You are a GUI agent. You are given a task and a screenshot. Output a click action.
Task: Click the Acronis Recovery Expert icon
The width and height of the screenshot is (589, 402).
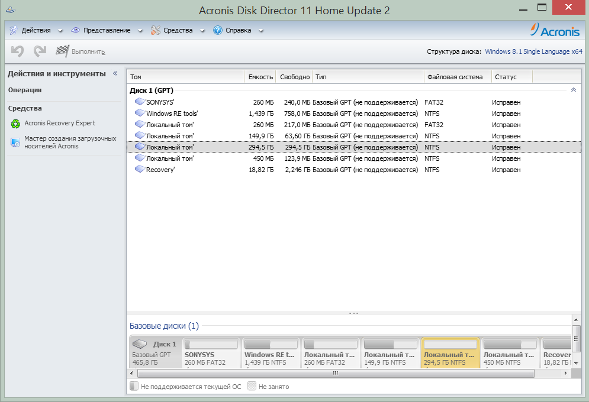[x=15, y=124]
